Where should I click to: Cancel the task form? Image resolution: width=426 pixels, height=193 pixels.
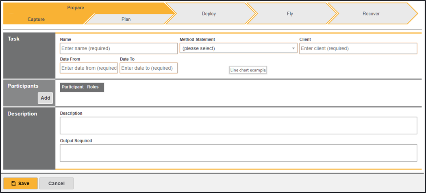57,183
